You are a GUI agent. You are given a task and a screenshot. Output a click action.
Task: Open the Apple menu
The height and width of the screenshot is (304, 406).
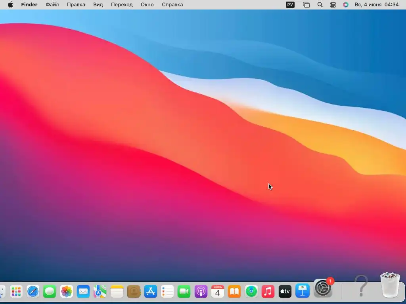pyautogui.click(x=11, y=5)
